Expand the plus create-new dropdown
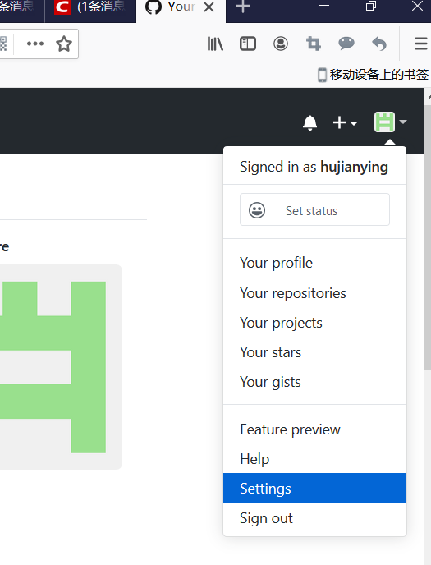Screen dimensions: 431x565 coord(345,122)
